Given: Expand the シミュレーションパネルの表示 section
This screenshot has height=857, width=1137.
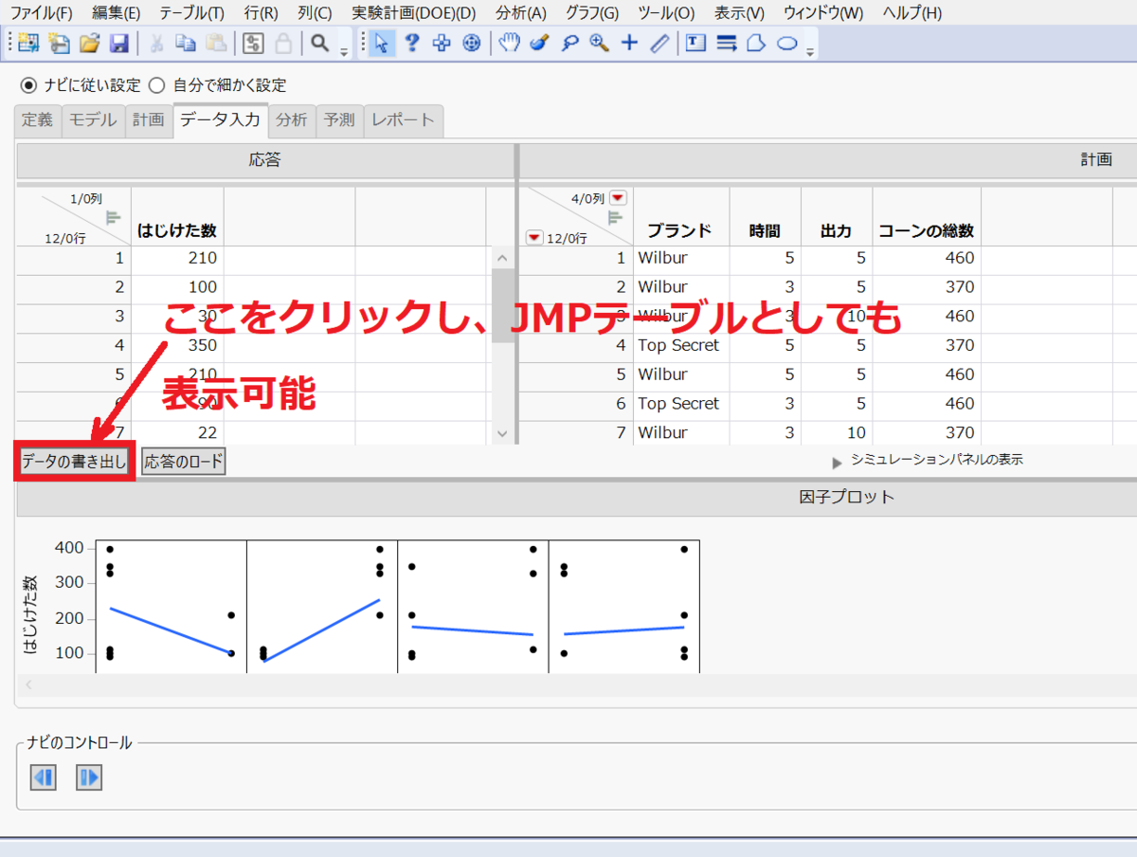Looking at the screenshot, I should [x=837, y=460].
